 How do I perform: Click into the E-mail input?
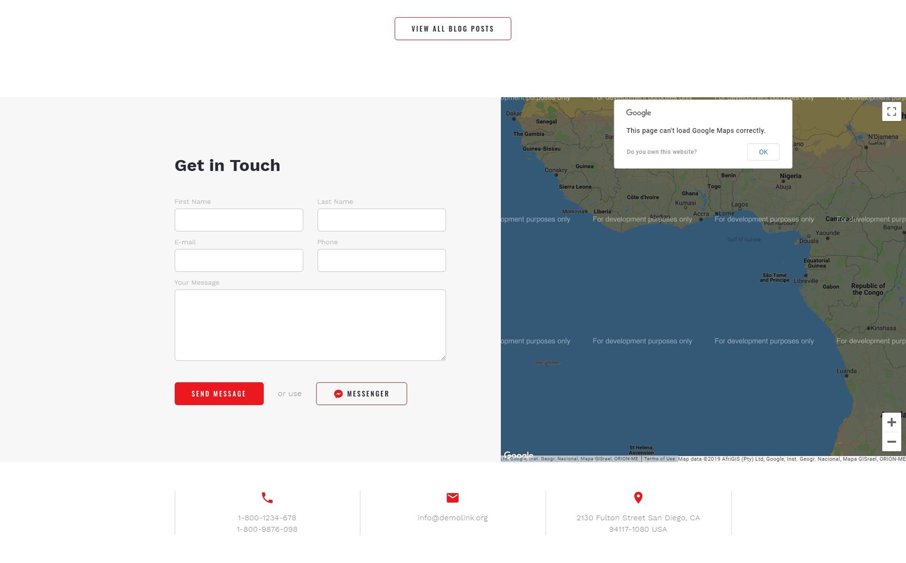click(x=238, y=260)
